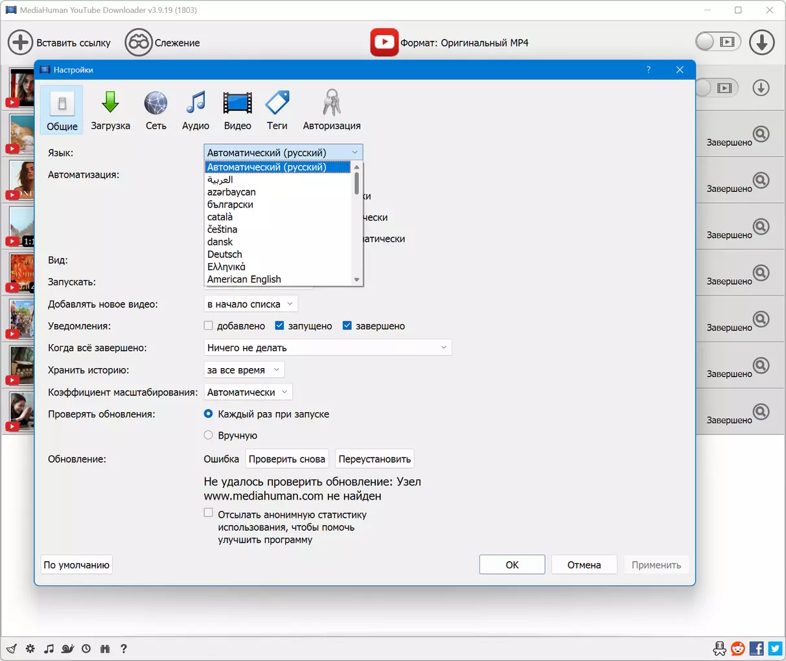
Task: Open Аудио settings with music note icon
Action: point(195,110)
